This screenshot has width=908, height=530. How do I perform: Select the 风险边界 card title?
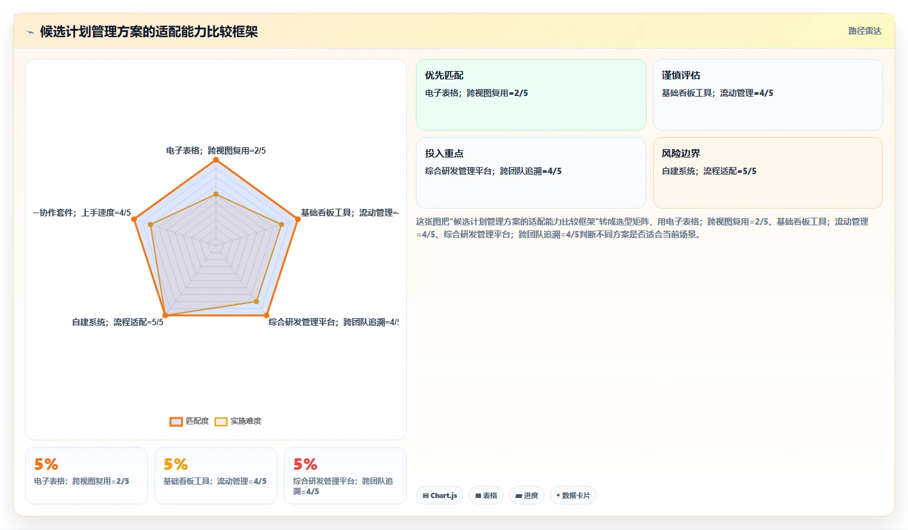pyautogui.click(x=681, y=154)
